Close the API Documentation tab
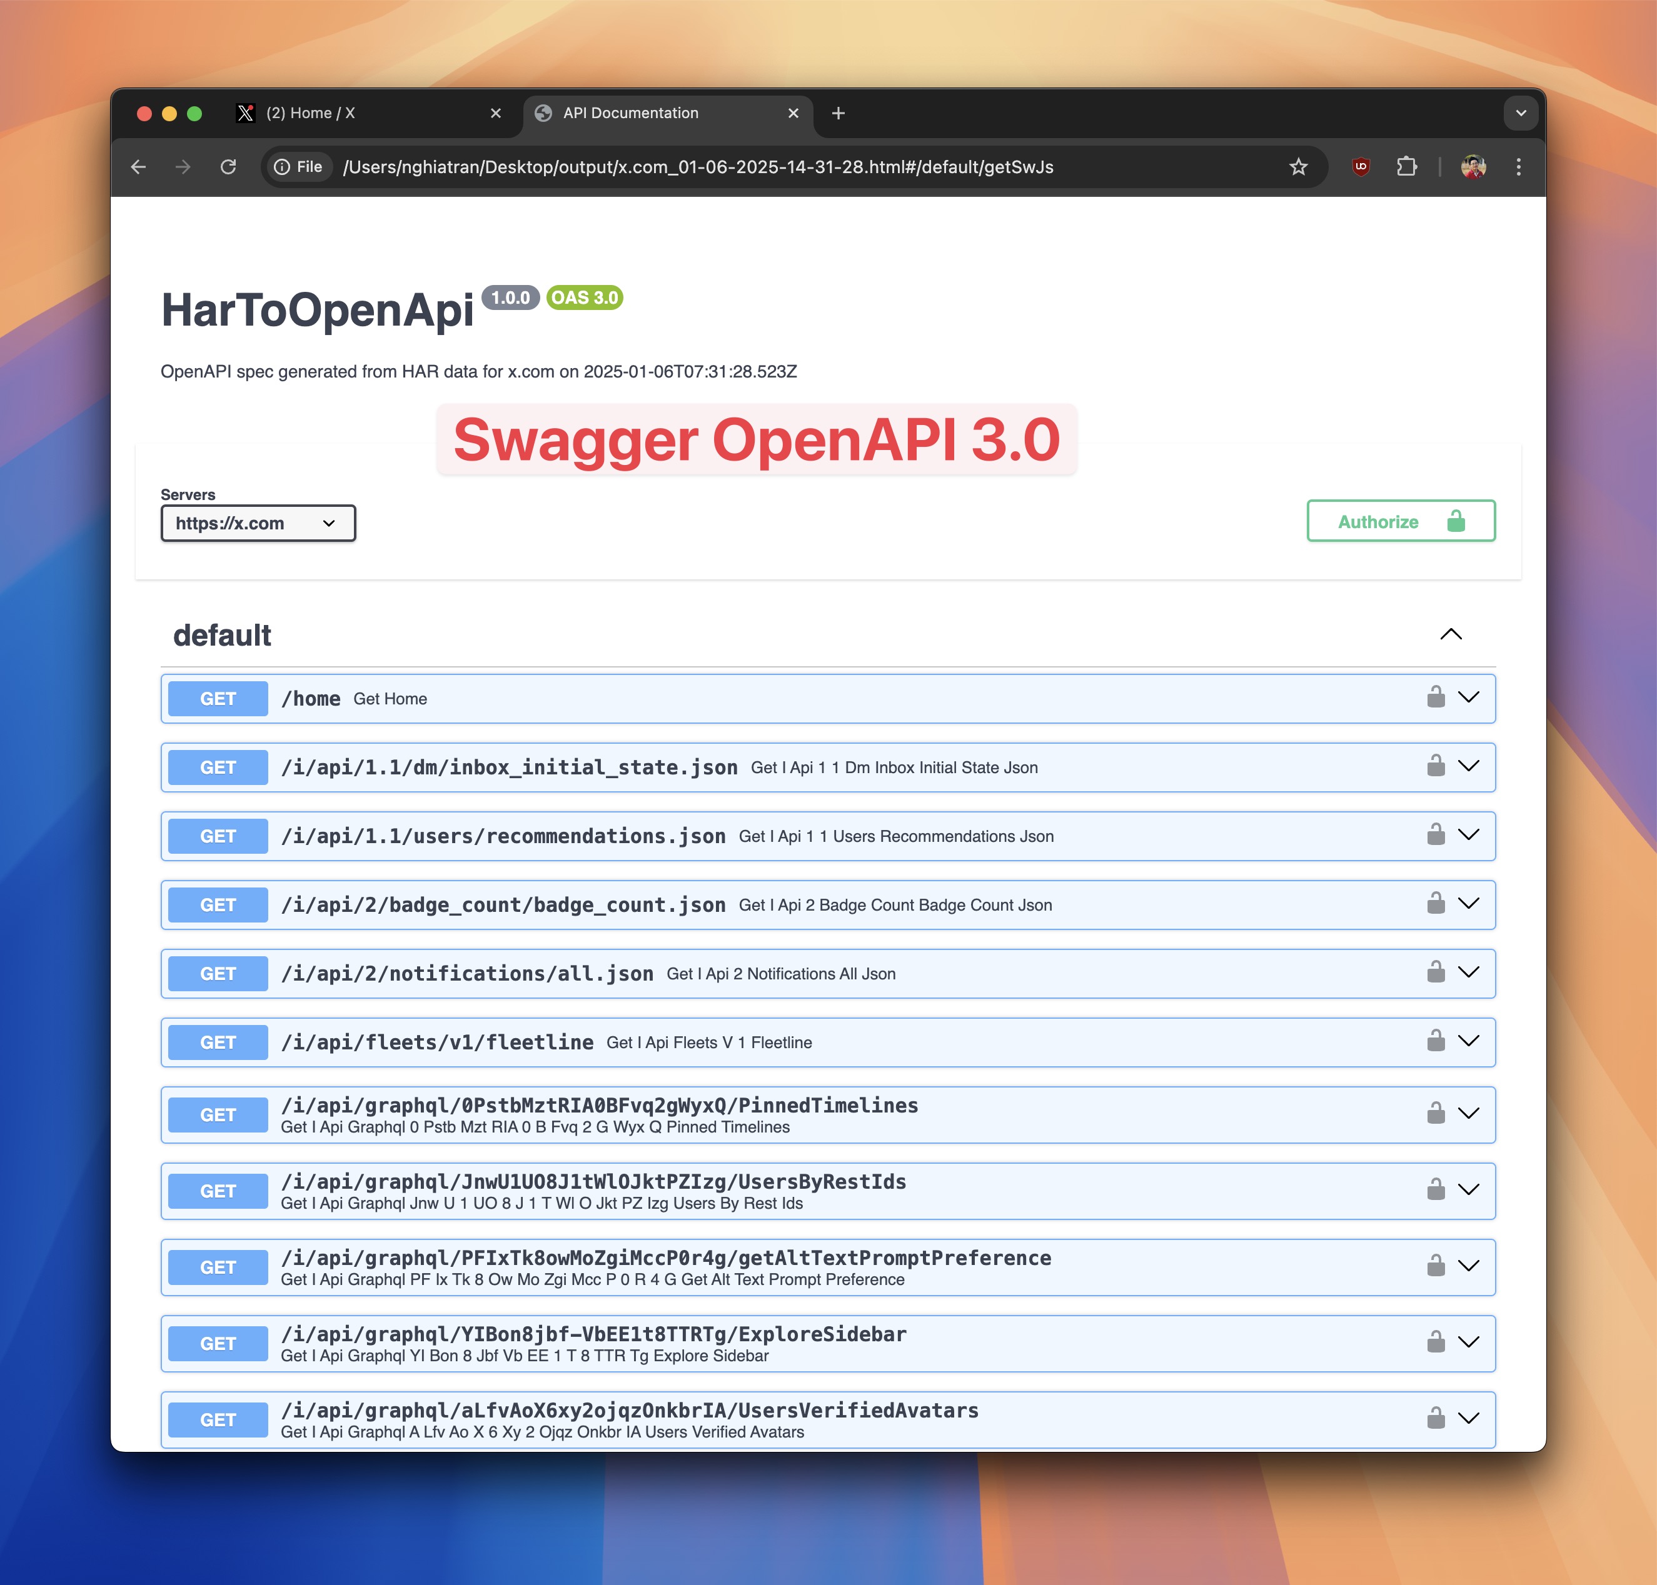 point(793,113)
